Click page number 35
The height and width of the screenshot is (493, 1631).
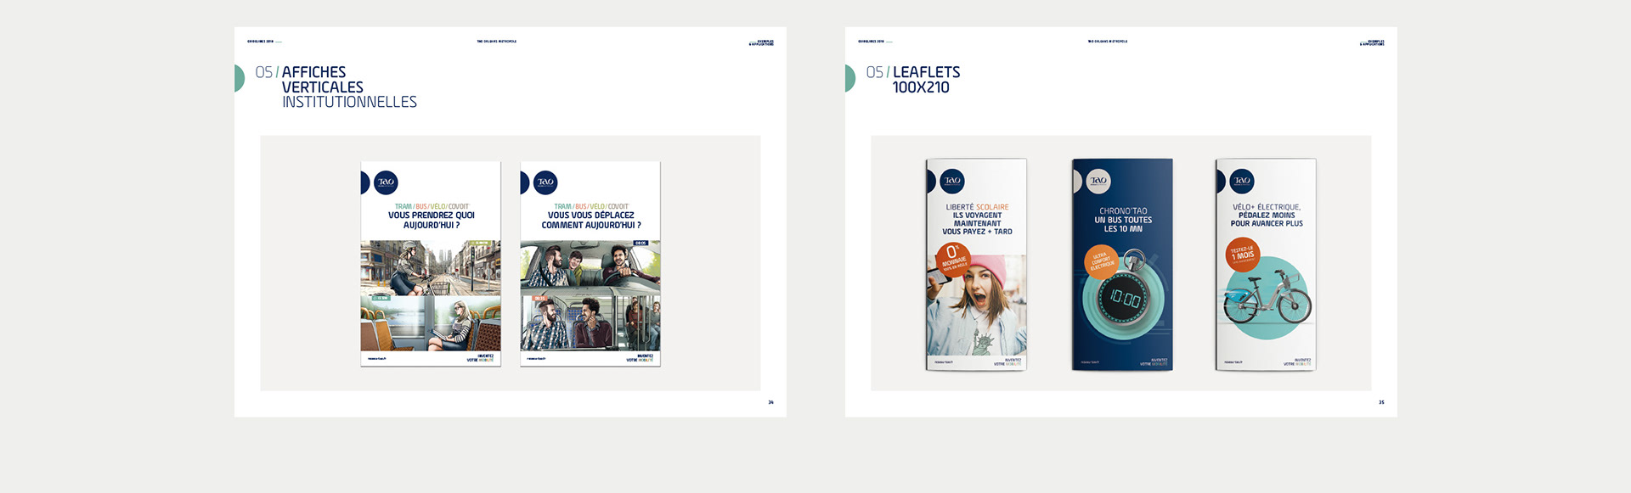point(1381,402)
